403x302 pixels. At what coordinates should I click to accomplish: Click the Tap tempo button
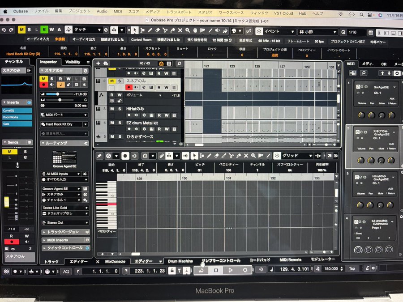[352, 268]
